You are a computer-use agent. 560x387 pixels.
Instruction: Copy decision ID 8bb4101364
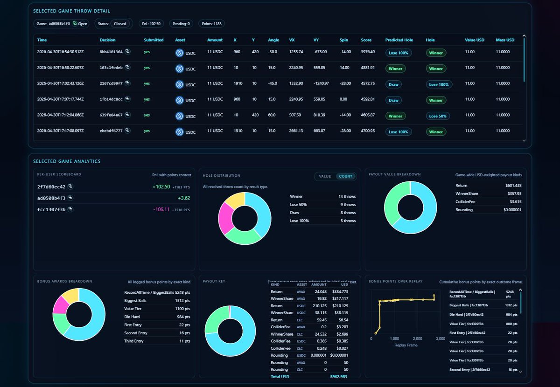click(127, 52)
